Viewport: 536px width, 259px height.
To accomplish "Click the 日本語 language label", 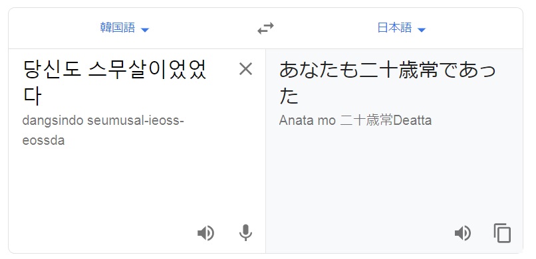I will pos(394,28).
